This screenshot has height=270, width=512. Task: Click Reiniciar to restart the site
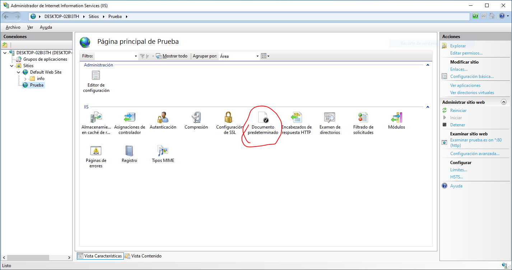459,111
